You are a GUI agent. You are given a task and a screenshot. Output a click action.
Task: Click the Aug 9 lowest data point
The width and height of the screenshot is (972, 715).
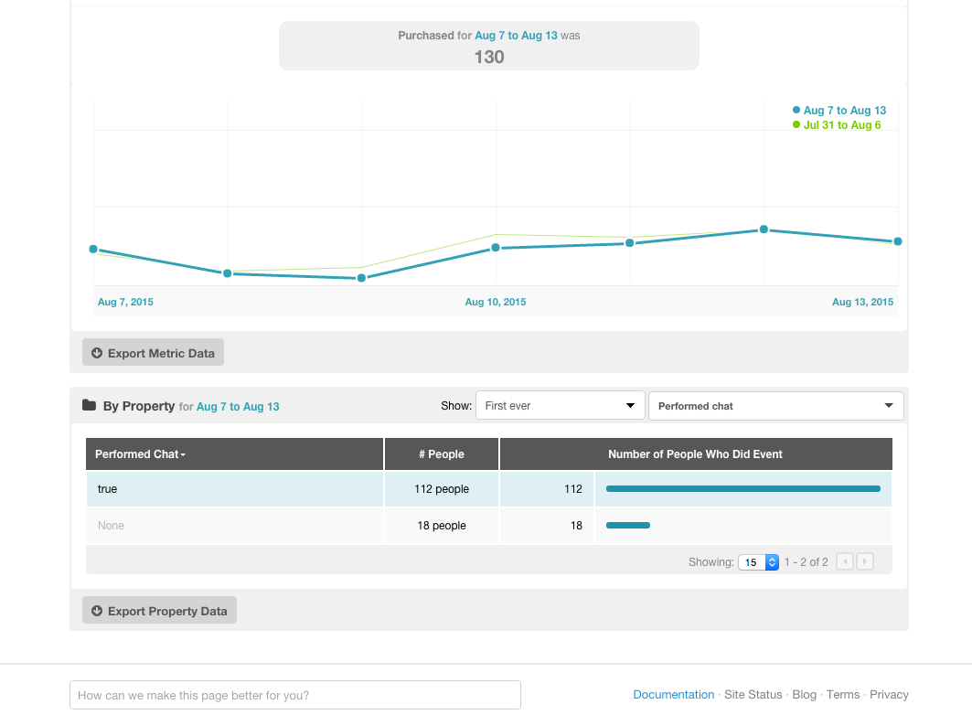click(361, 278)
